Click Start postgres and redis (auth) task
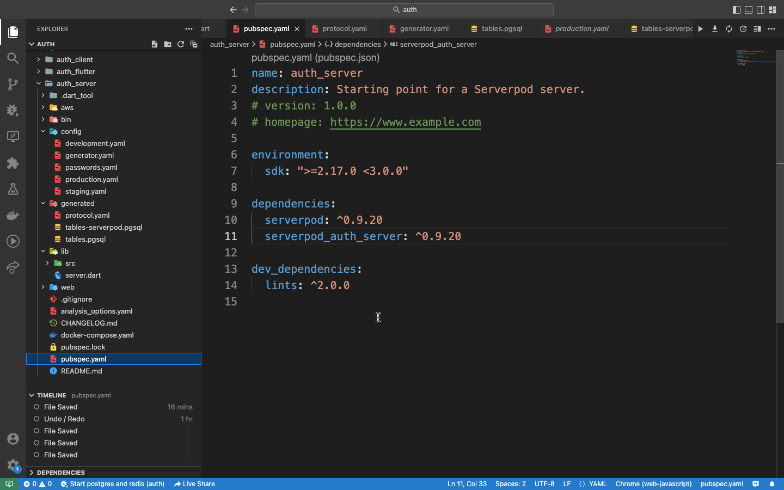Screen dimensions: 784x490 point(112,484)
